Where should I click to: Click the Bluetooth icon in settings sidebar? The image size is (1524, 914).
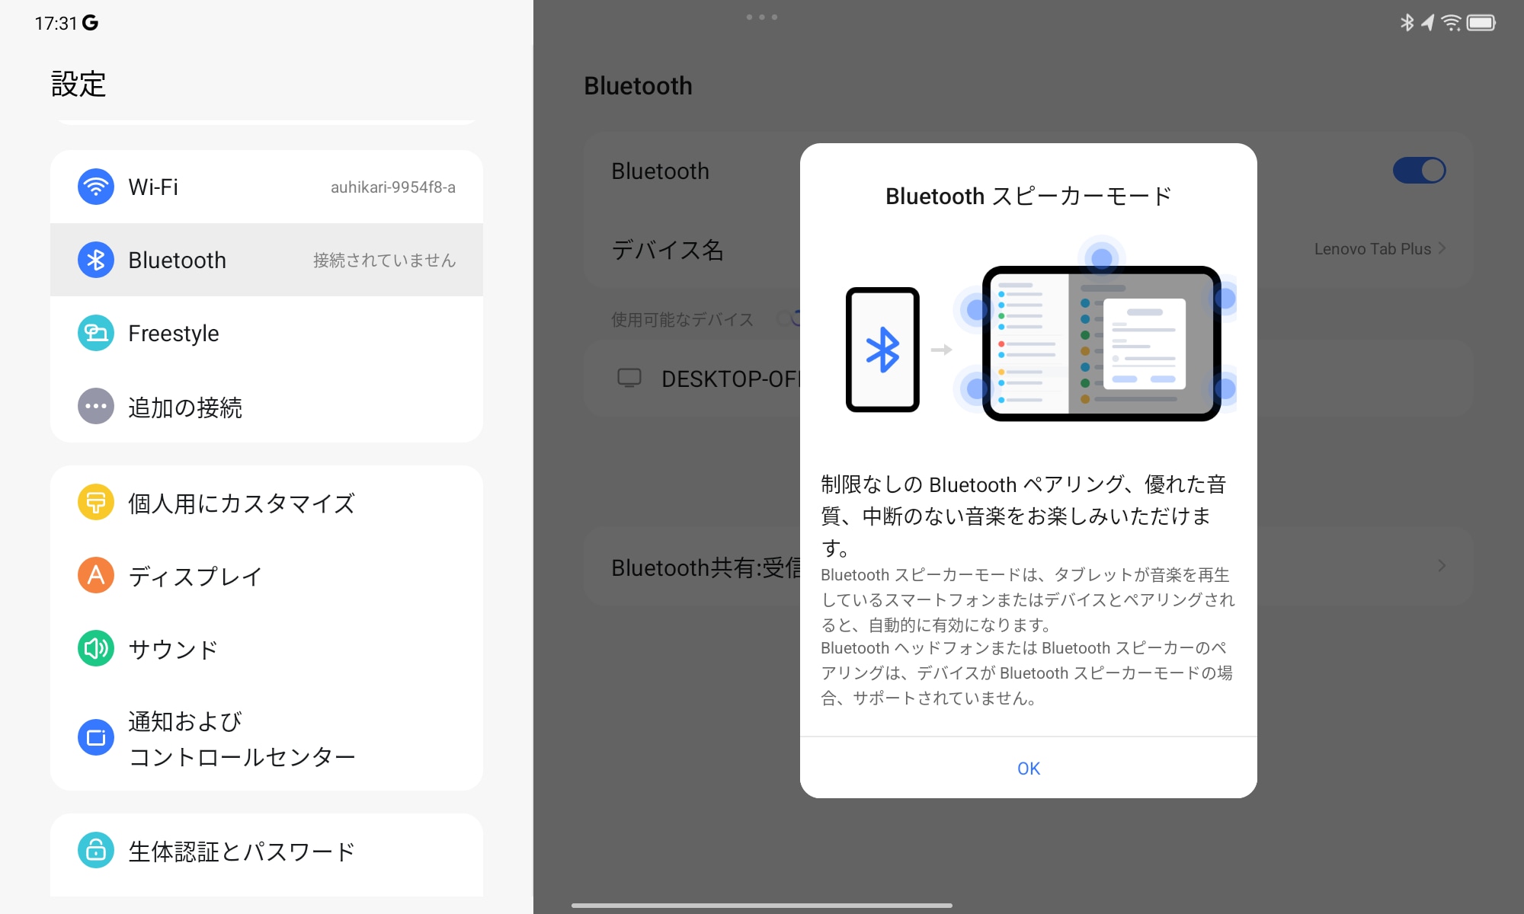pos(96,260)
